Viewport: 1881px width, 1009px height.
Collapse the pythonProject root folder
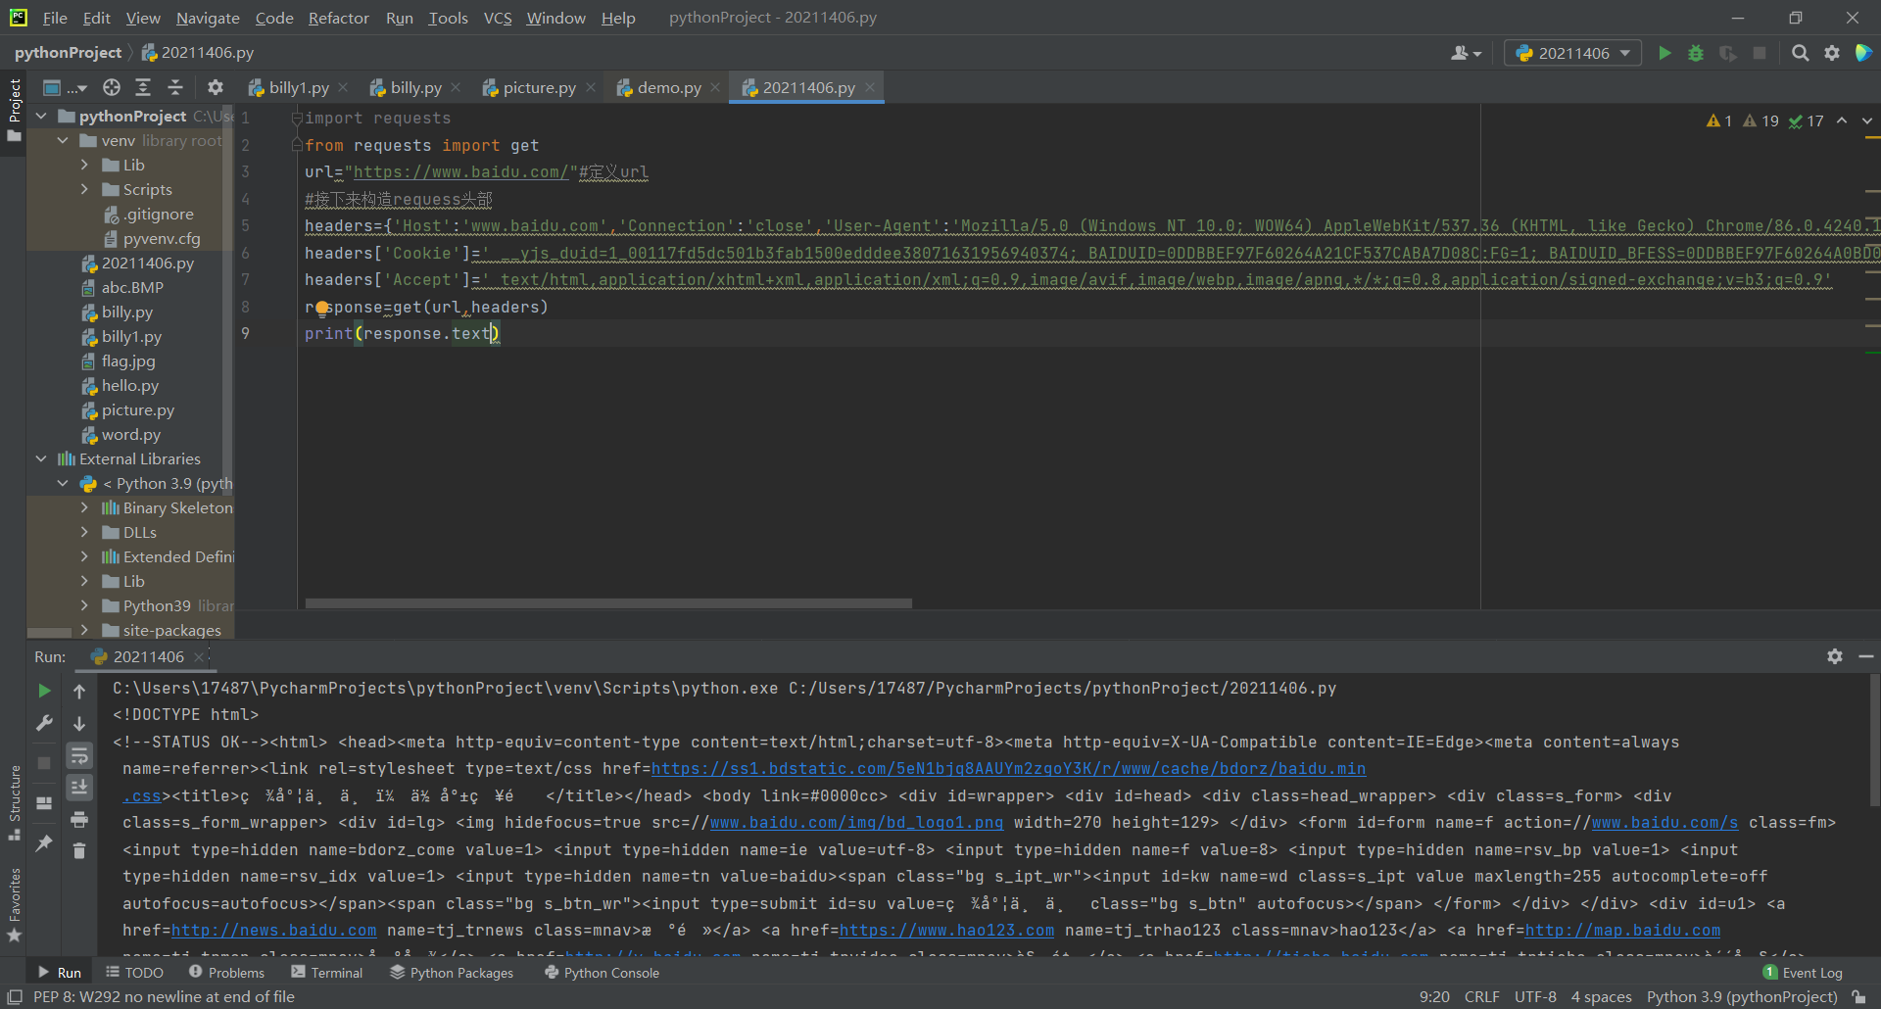click(41, 116)
